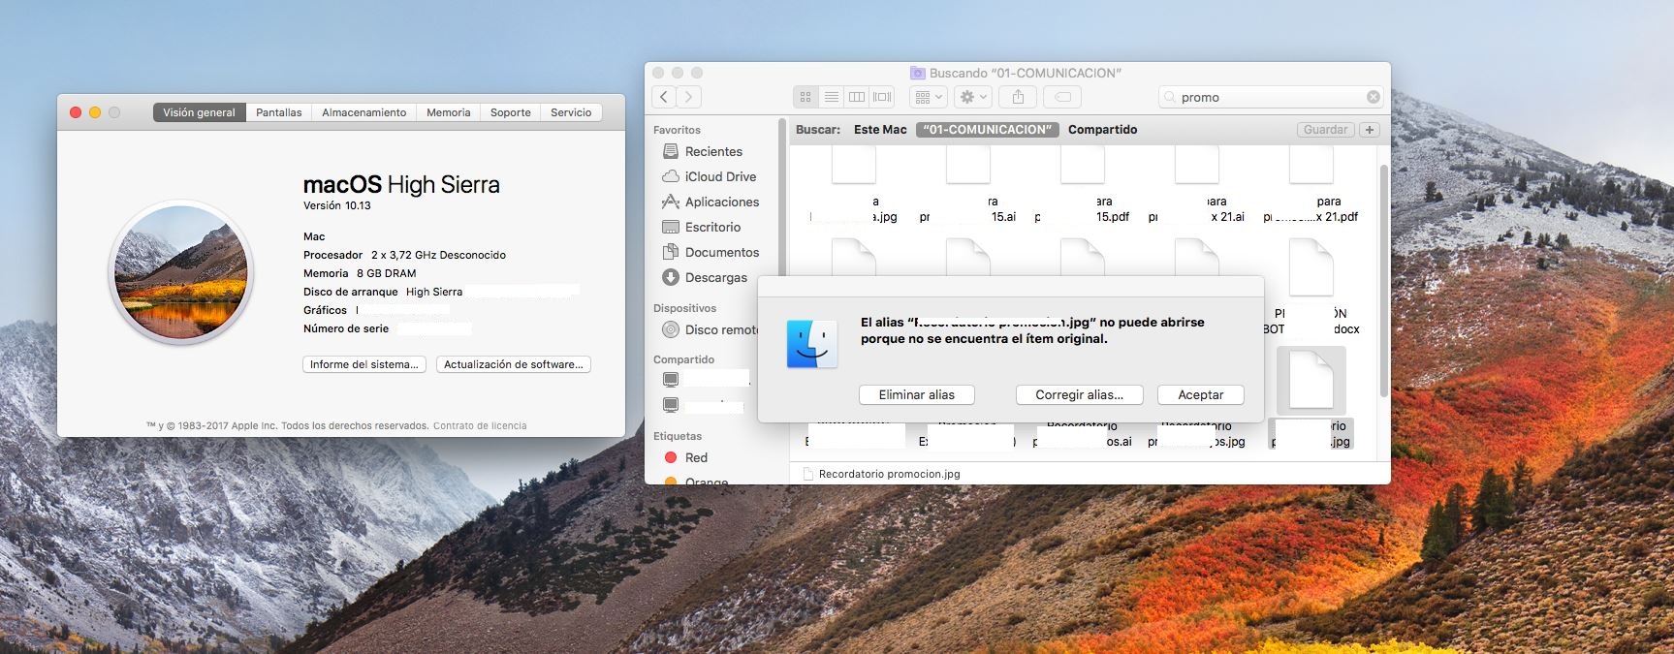1674x654 pixels.
Task: Click Corregir alias... in the dialog
Action: pos(1079,394)
